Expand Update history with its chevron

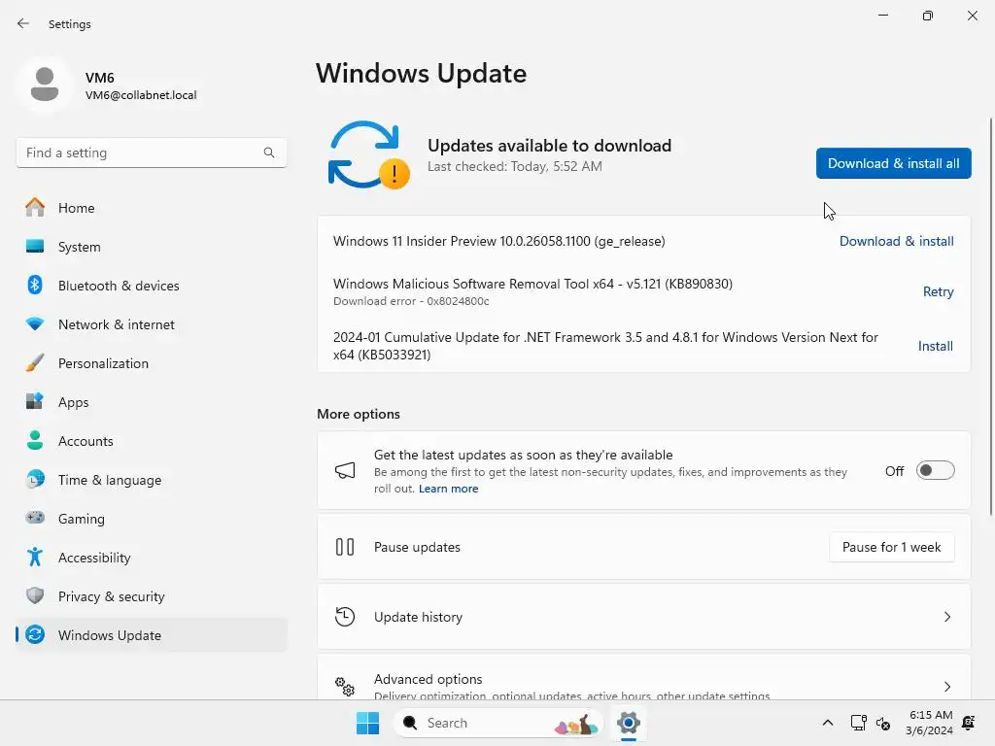click(x=946, y=617)
